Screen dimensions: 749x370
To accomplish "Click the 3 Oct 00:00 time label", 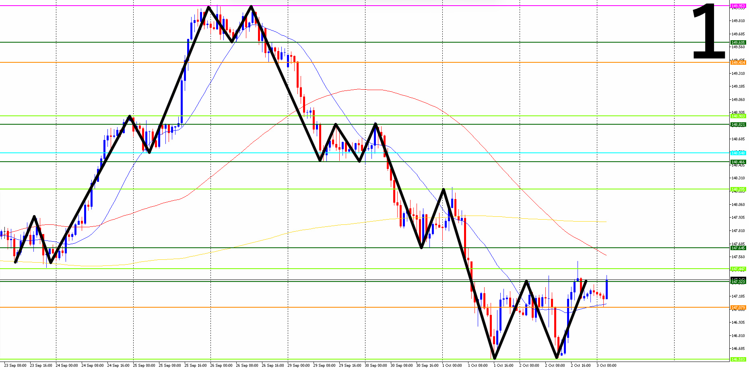I will [607, 366].
